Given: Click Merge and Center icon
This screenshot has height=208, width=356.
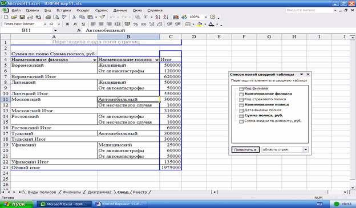Looking at the screenshot, I should pyautogui.click(x=118, y=24).
